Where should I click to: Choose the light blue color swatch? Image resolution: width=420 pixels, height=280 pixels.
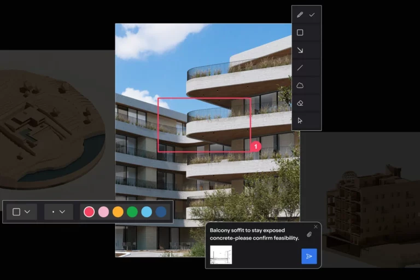pos(147,212)
